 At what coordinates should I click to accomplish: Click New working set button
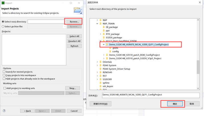coord(72,88)
